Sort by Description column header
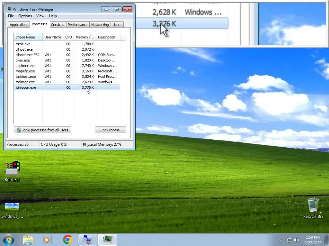This screenshot has height=246, width=329. click(108, 37)
